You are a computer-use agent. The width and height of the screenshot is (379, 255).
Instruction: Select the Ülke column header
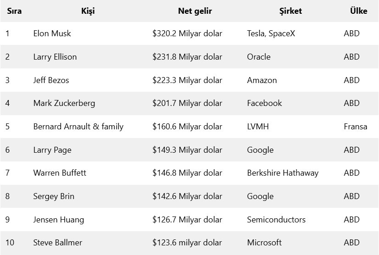coord(358,11)
